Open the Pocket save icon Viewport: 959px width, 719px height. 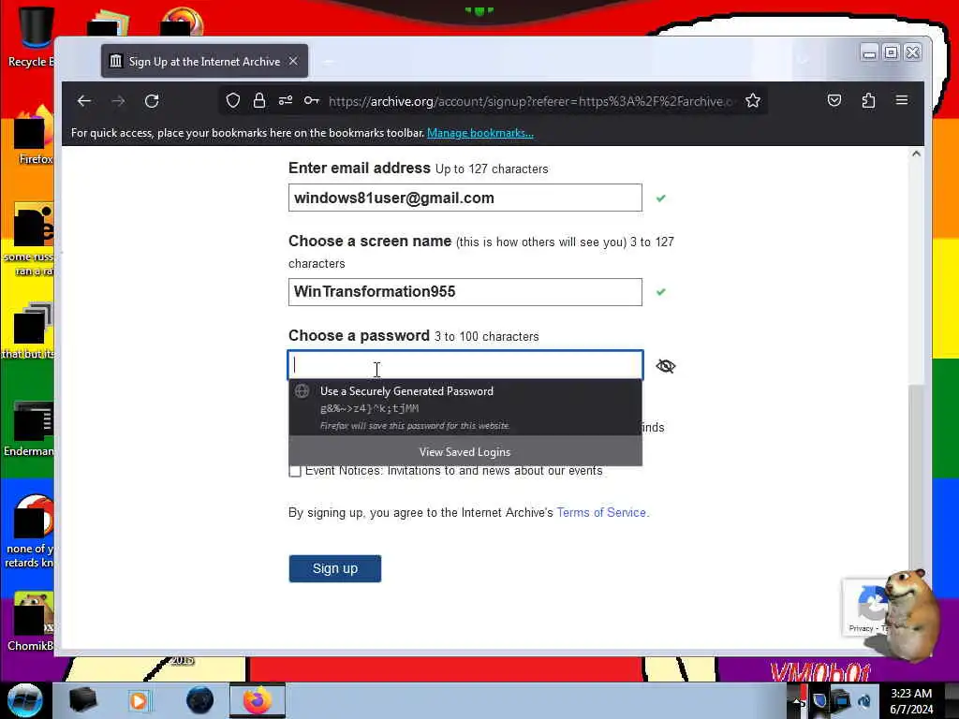834,100
